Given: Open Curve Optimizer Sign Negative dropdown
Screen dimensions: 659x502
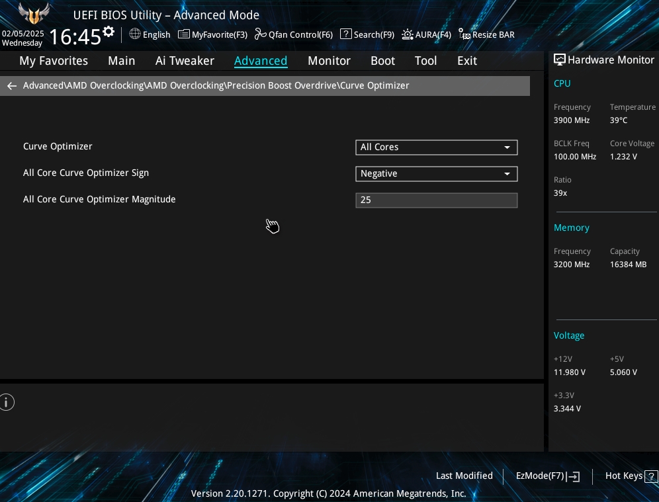Looking at the screenshot, I should pyautogui.click(x=436, y=174).
